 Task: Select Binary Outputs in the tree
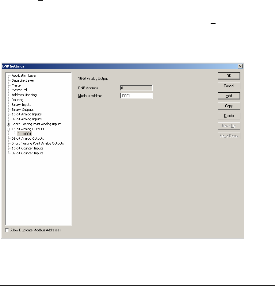pyautogui.click(x=23, y=110)
